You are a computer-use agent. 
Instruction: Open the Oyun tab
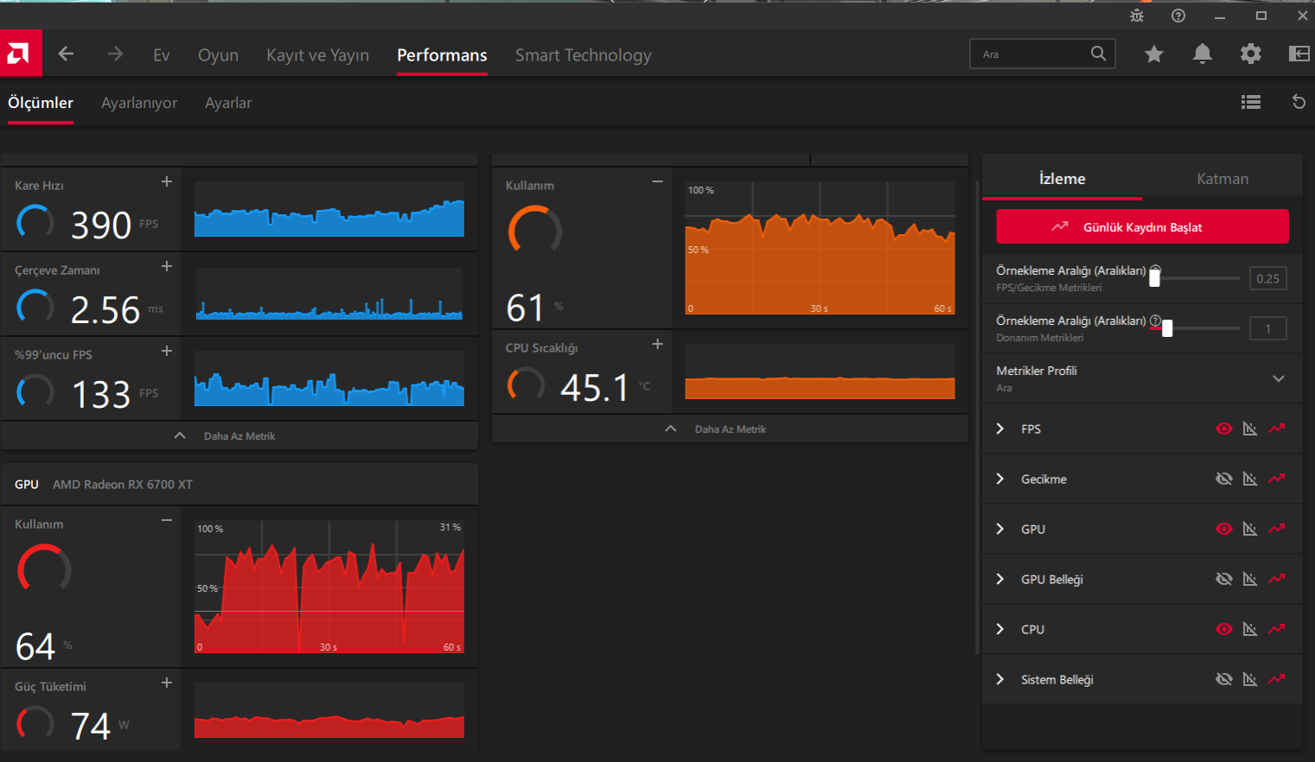(218, 54)
